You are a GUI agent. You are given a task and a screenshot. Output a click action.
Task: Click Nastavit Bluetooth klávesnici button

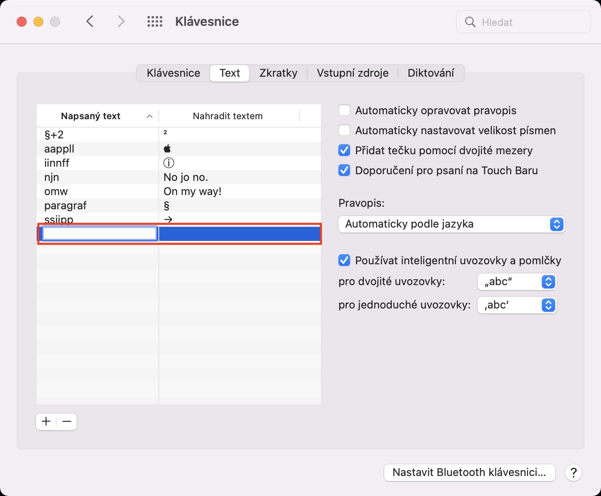click(x=469, y=473)
